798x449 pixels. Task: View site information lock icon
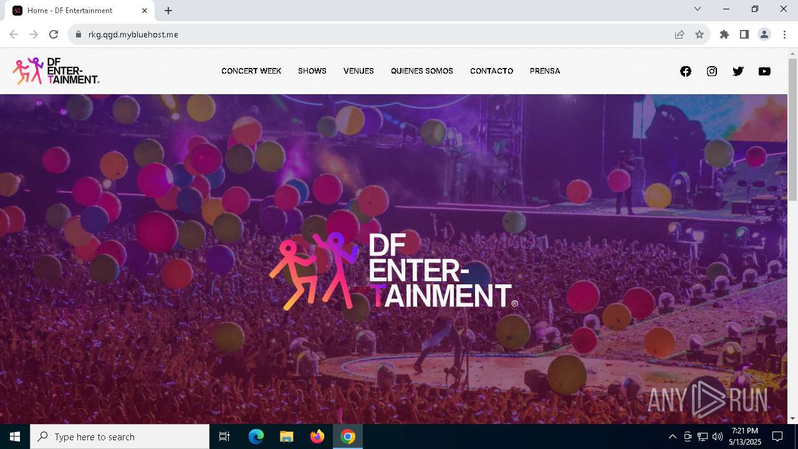tap(79, 34)
